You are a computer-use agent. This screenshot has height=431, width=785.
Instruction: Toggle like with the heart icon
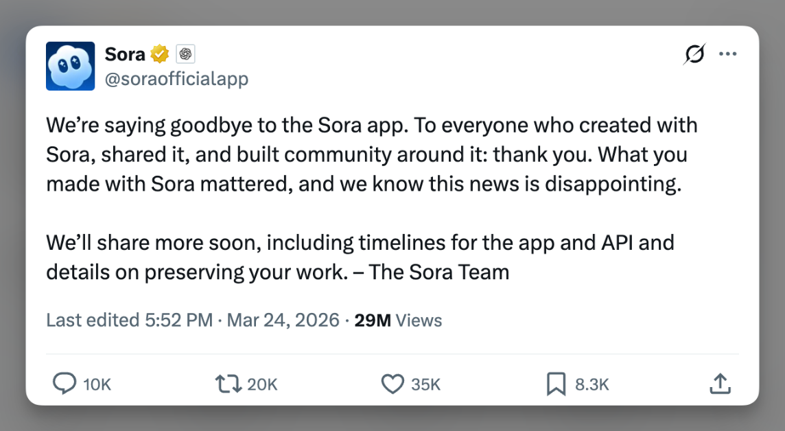point(392,384)
